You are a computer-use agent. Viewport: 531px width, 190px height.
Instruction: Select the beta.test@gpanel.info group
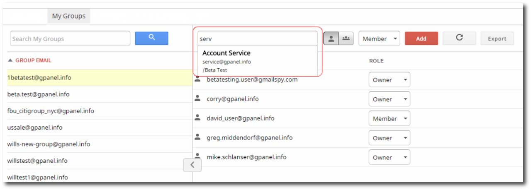point(39,94)
